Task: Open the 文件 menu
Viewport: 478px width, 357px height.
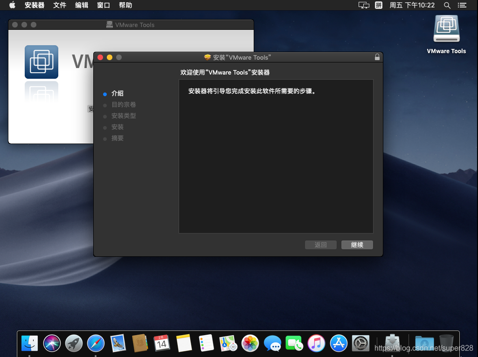Action: pos(60,5)
